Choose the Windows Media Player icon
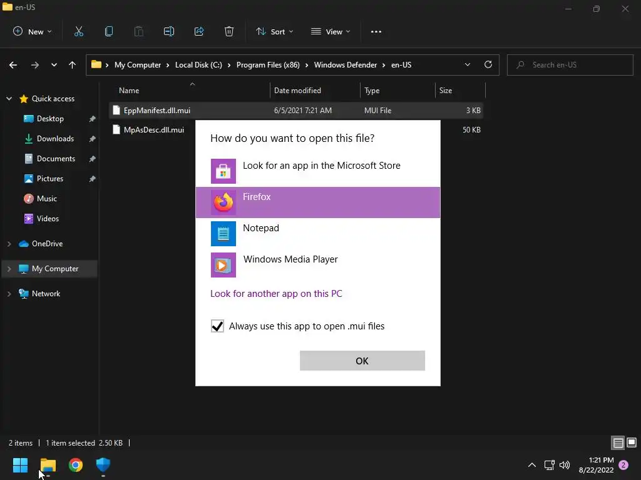641x480 pixels. [x=223, y=265]
